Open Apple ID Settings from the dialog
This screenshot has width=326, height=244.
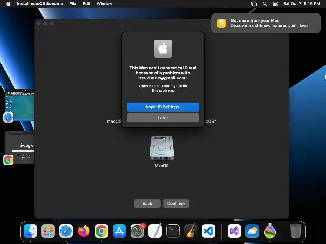163,107
